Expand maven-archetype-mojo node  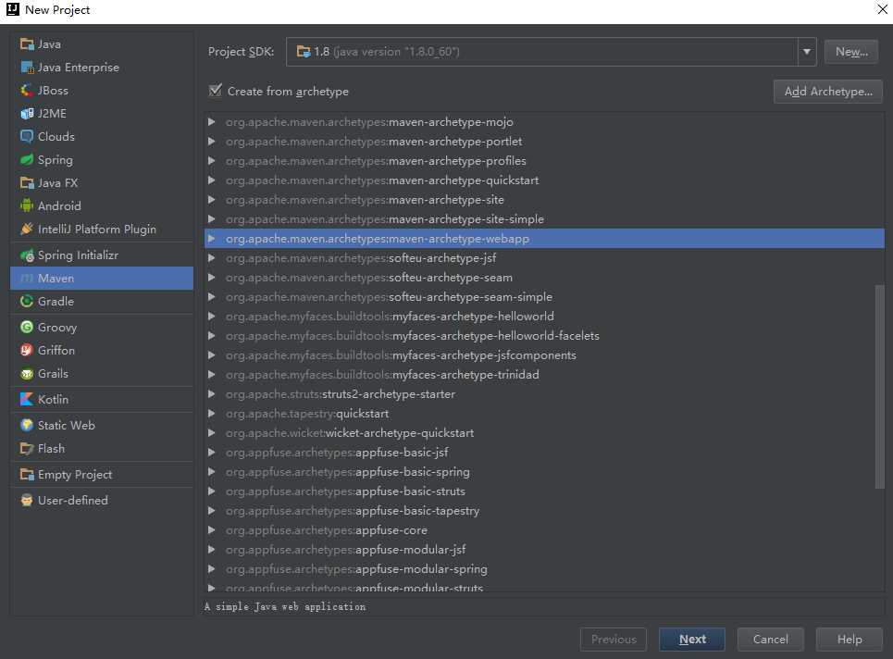(x=211, y=122)
